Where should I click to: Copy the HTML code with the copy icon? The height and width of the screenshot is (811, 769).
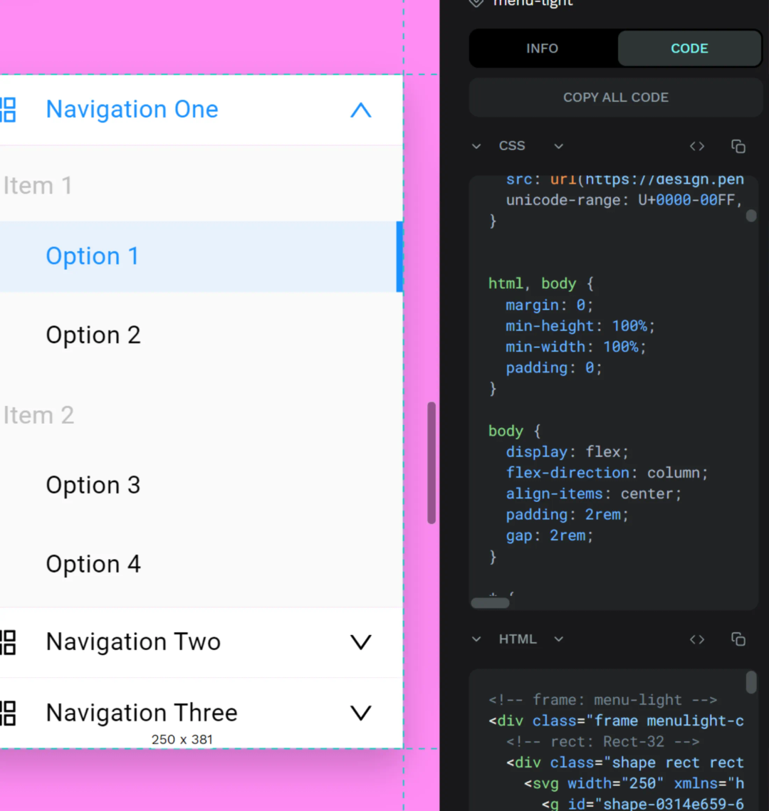738,639
